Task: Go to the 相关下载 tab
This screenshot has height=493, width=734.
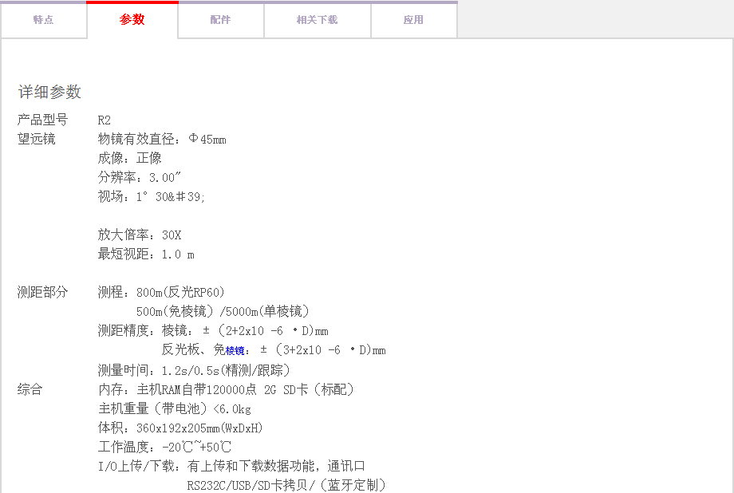Action: 318,20
